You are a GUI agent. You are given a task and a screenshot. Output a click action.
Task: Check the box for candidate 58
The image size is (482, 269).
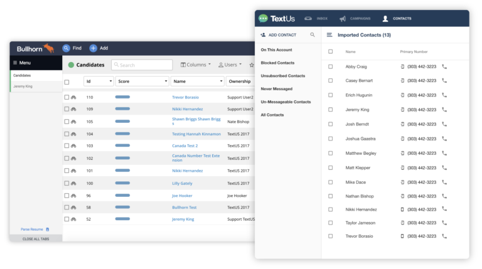point(67,208)
